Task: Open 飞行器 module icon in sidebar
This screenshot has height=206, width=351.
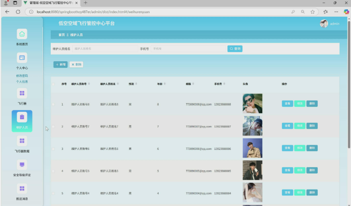Action: [22, 93]
